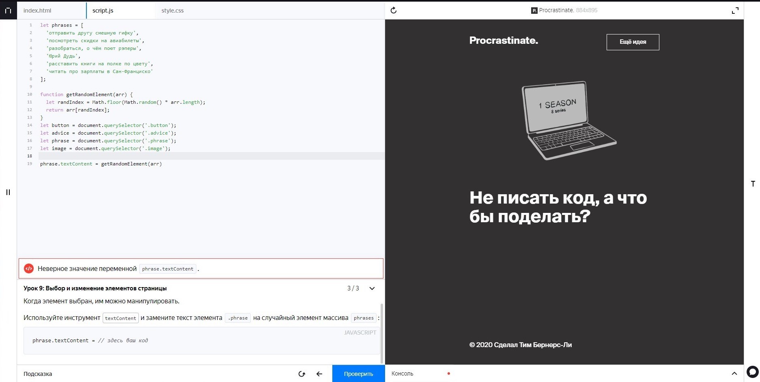
Task: Click the Practicum logo icon at top-left
Action: click(x=8, y=11)
